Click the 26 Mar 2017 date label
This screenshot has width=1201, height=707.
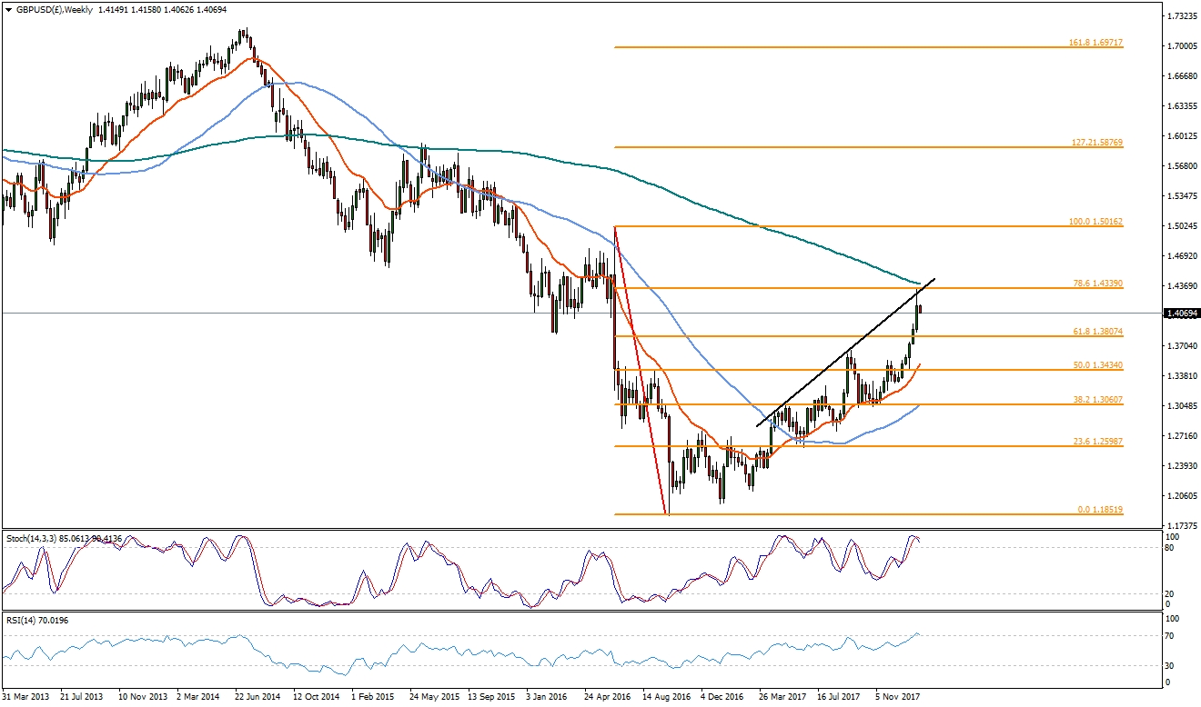782,698
